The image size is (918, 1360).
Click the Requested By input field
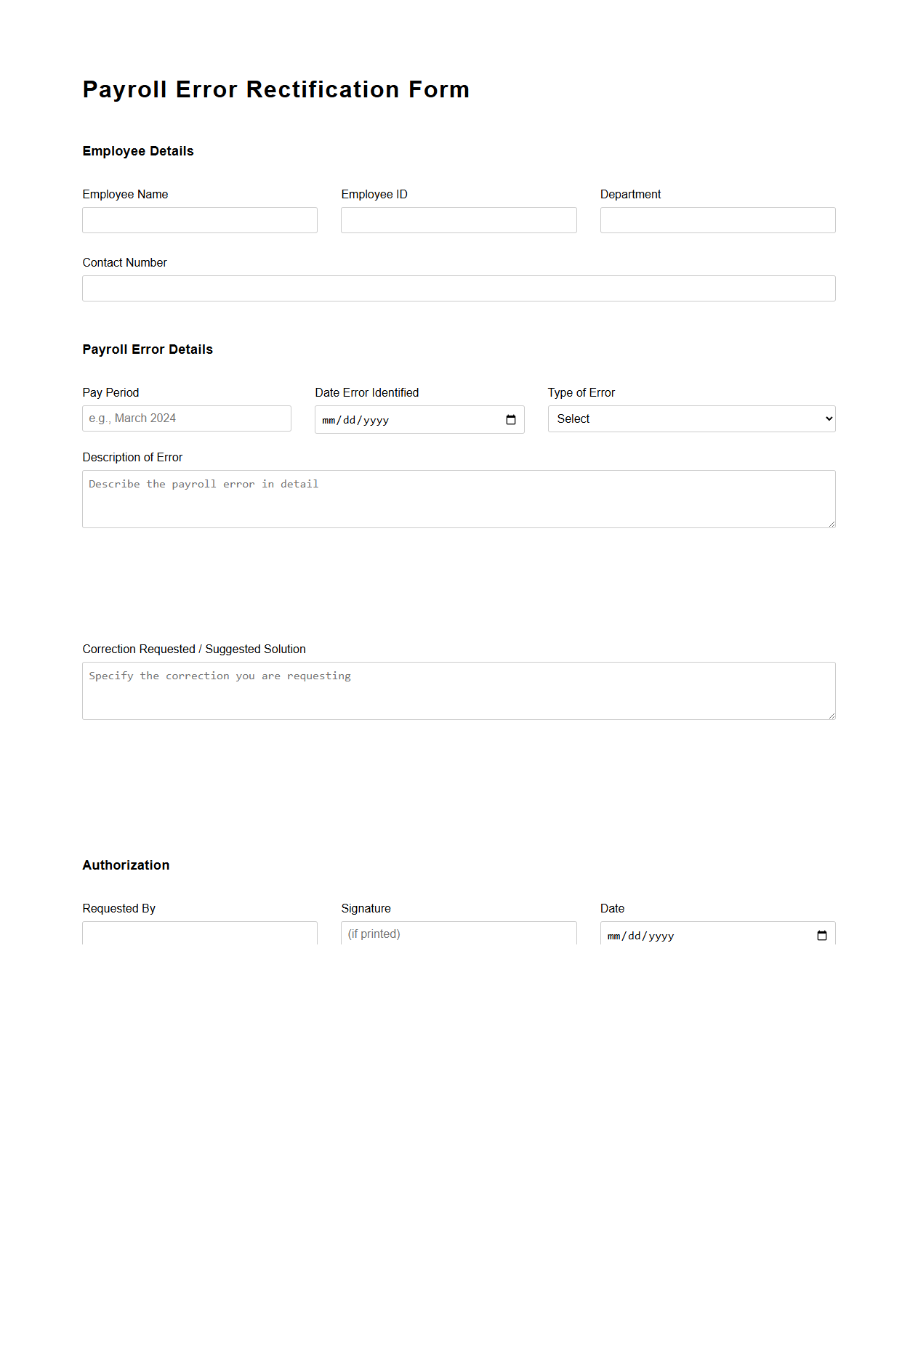tap(200, 934)
